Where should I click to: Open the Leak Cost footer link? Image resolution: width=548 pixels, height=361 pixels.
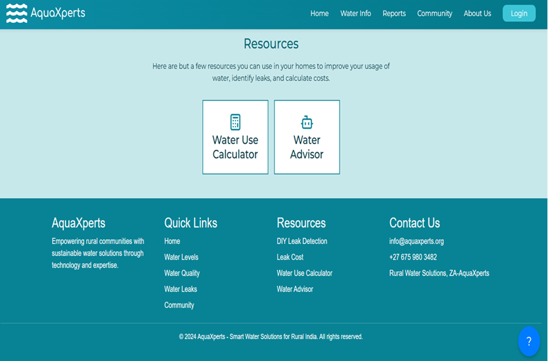click(x=290, y=257)
